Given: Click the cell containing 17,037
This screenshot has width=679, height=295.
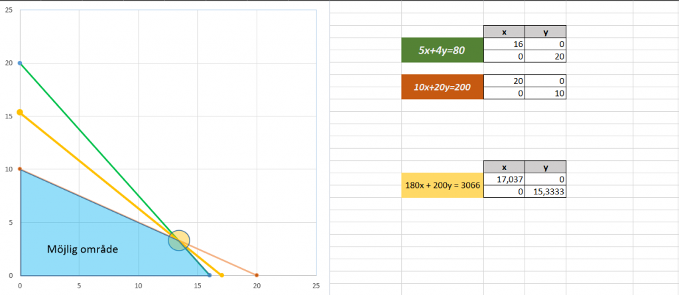Looking at the screenshot, I should click(504, 179).
